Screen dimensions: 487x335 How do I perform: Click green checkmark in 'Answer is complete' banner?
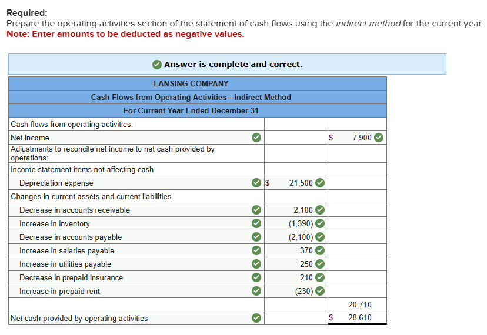pyautogui.click(x=157, y=64)
